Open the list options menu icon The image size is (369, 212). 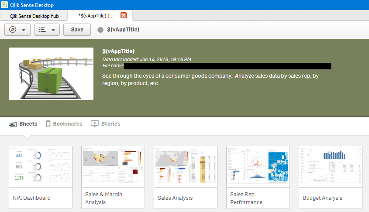[x=42, y=30]
